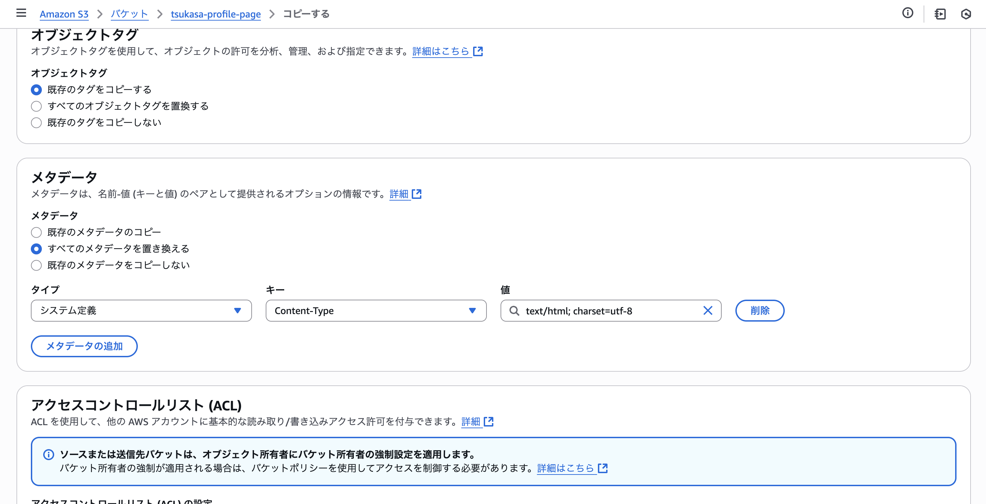Open the CloudShell panel icon

[940, 14]
